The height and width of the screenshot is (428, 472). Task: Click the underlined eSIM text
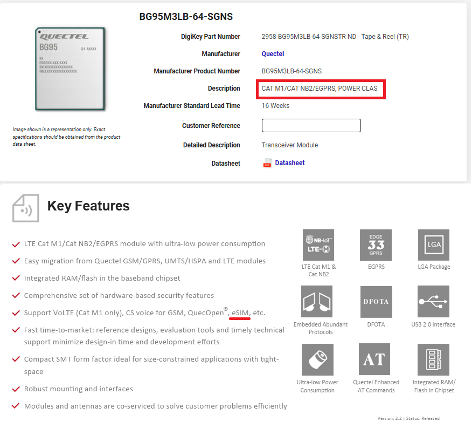[x=240, y=313]
